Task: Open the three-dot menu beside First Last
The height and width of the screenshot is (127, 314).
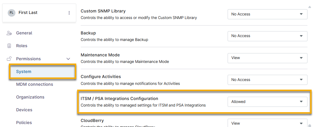Action: [x=69, y=13]
